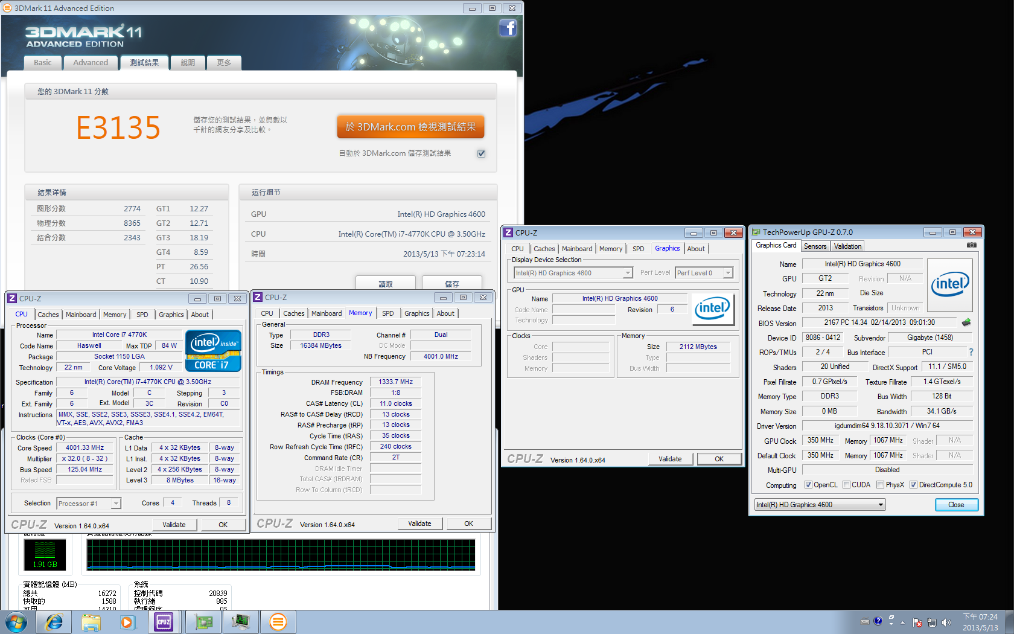The image size is (1014, 634).
Task: Toggle auto-save results to 3DMark.com checkbox
Action: pos(481,153)
